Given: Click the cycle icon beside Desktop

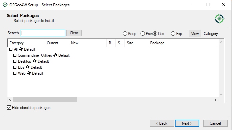Looking at the screenshot, I should point(34,61).
